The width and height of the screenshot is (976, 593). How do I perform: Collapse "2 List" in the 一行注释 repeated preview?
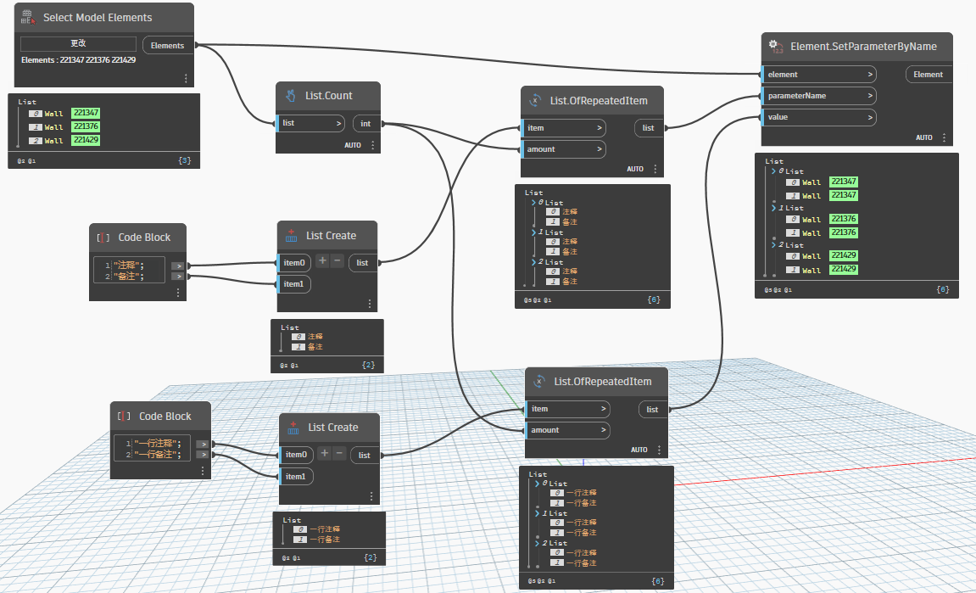tap(538, 543)
